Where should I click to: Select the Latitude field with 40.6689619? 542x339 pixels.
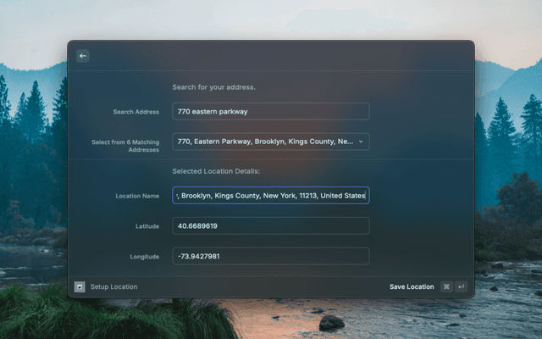[x=270, y=225]
